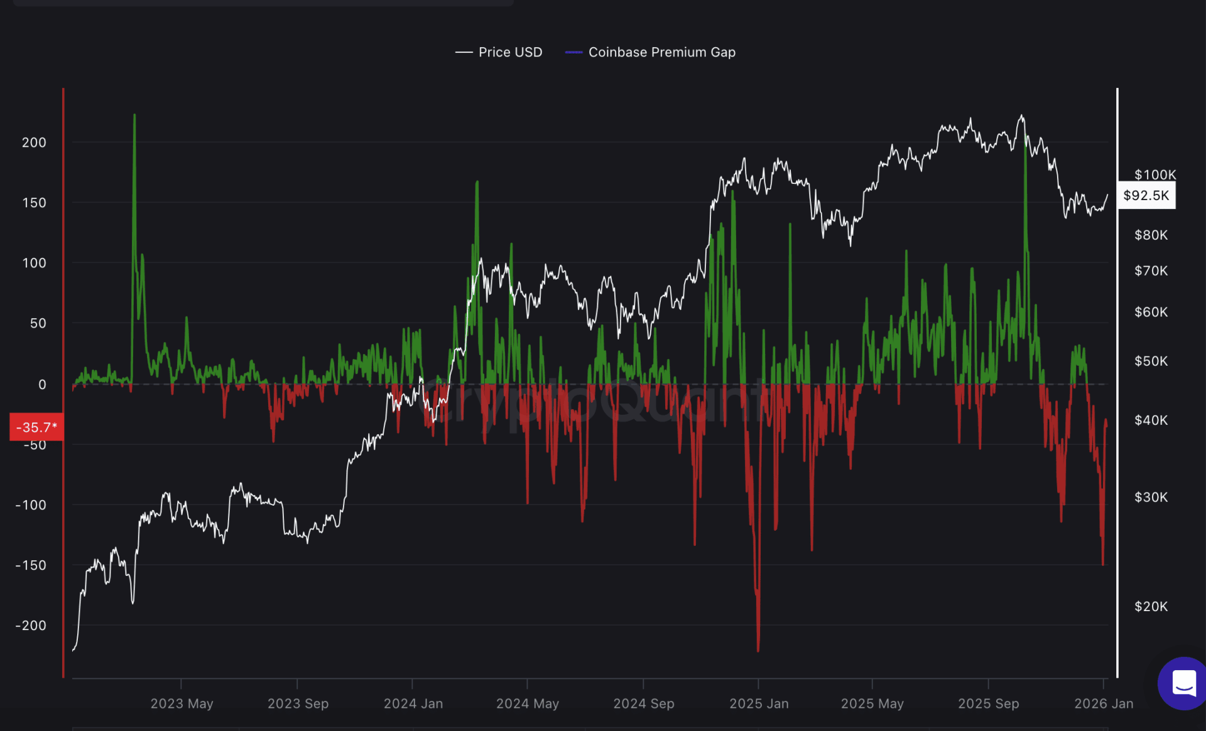
Task: Click the 2024 Sep x-axis label
Action: [643, 703]
